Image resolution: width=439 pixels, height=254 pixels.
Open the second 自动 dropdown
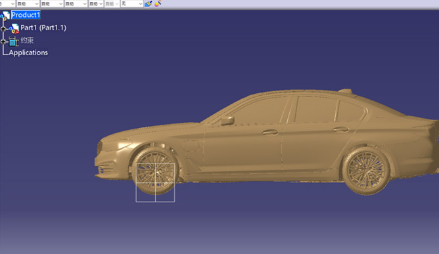click(x=52, y=4)
